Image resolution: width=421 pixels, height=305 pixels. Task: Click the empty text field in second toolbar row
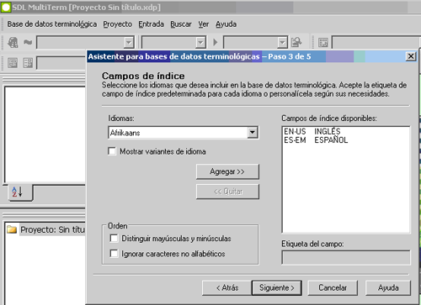pyautogui.click(x=61, y=63)
